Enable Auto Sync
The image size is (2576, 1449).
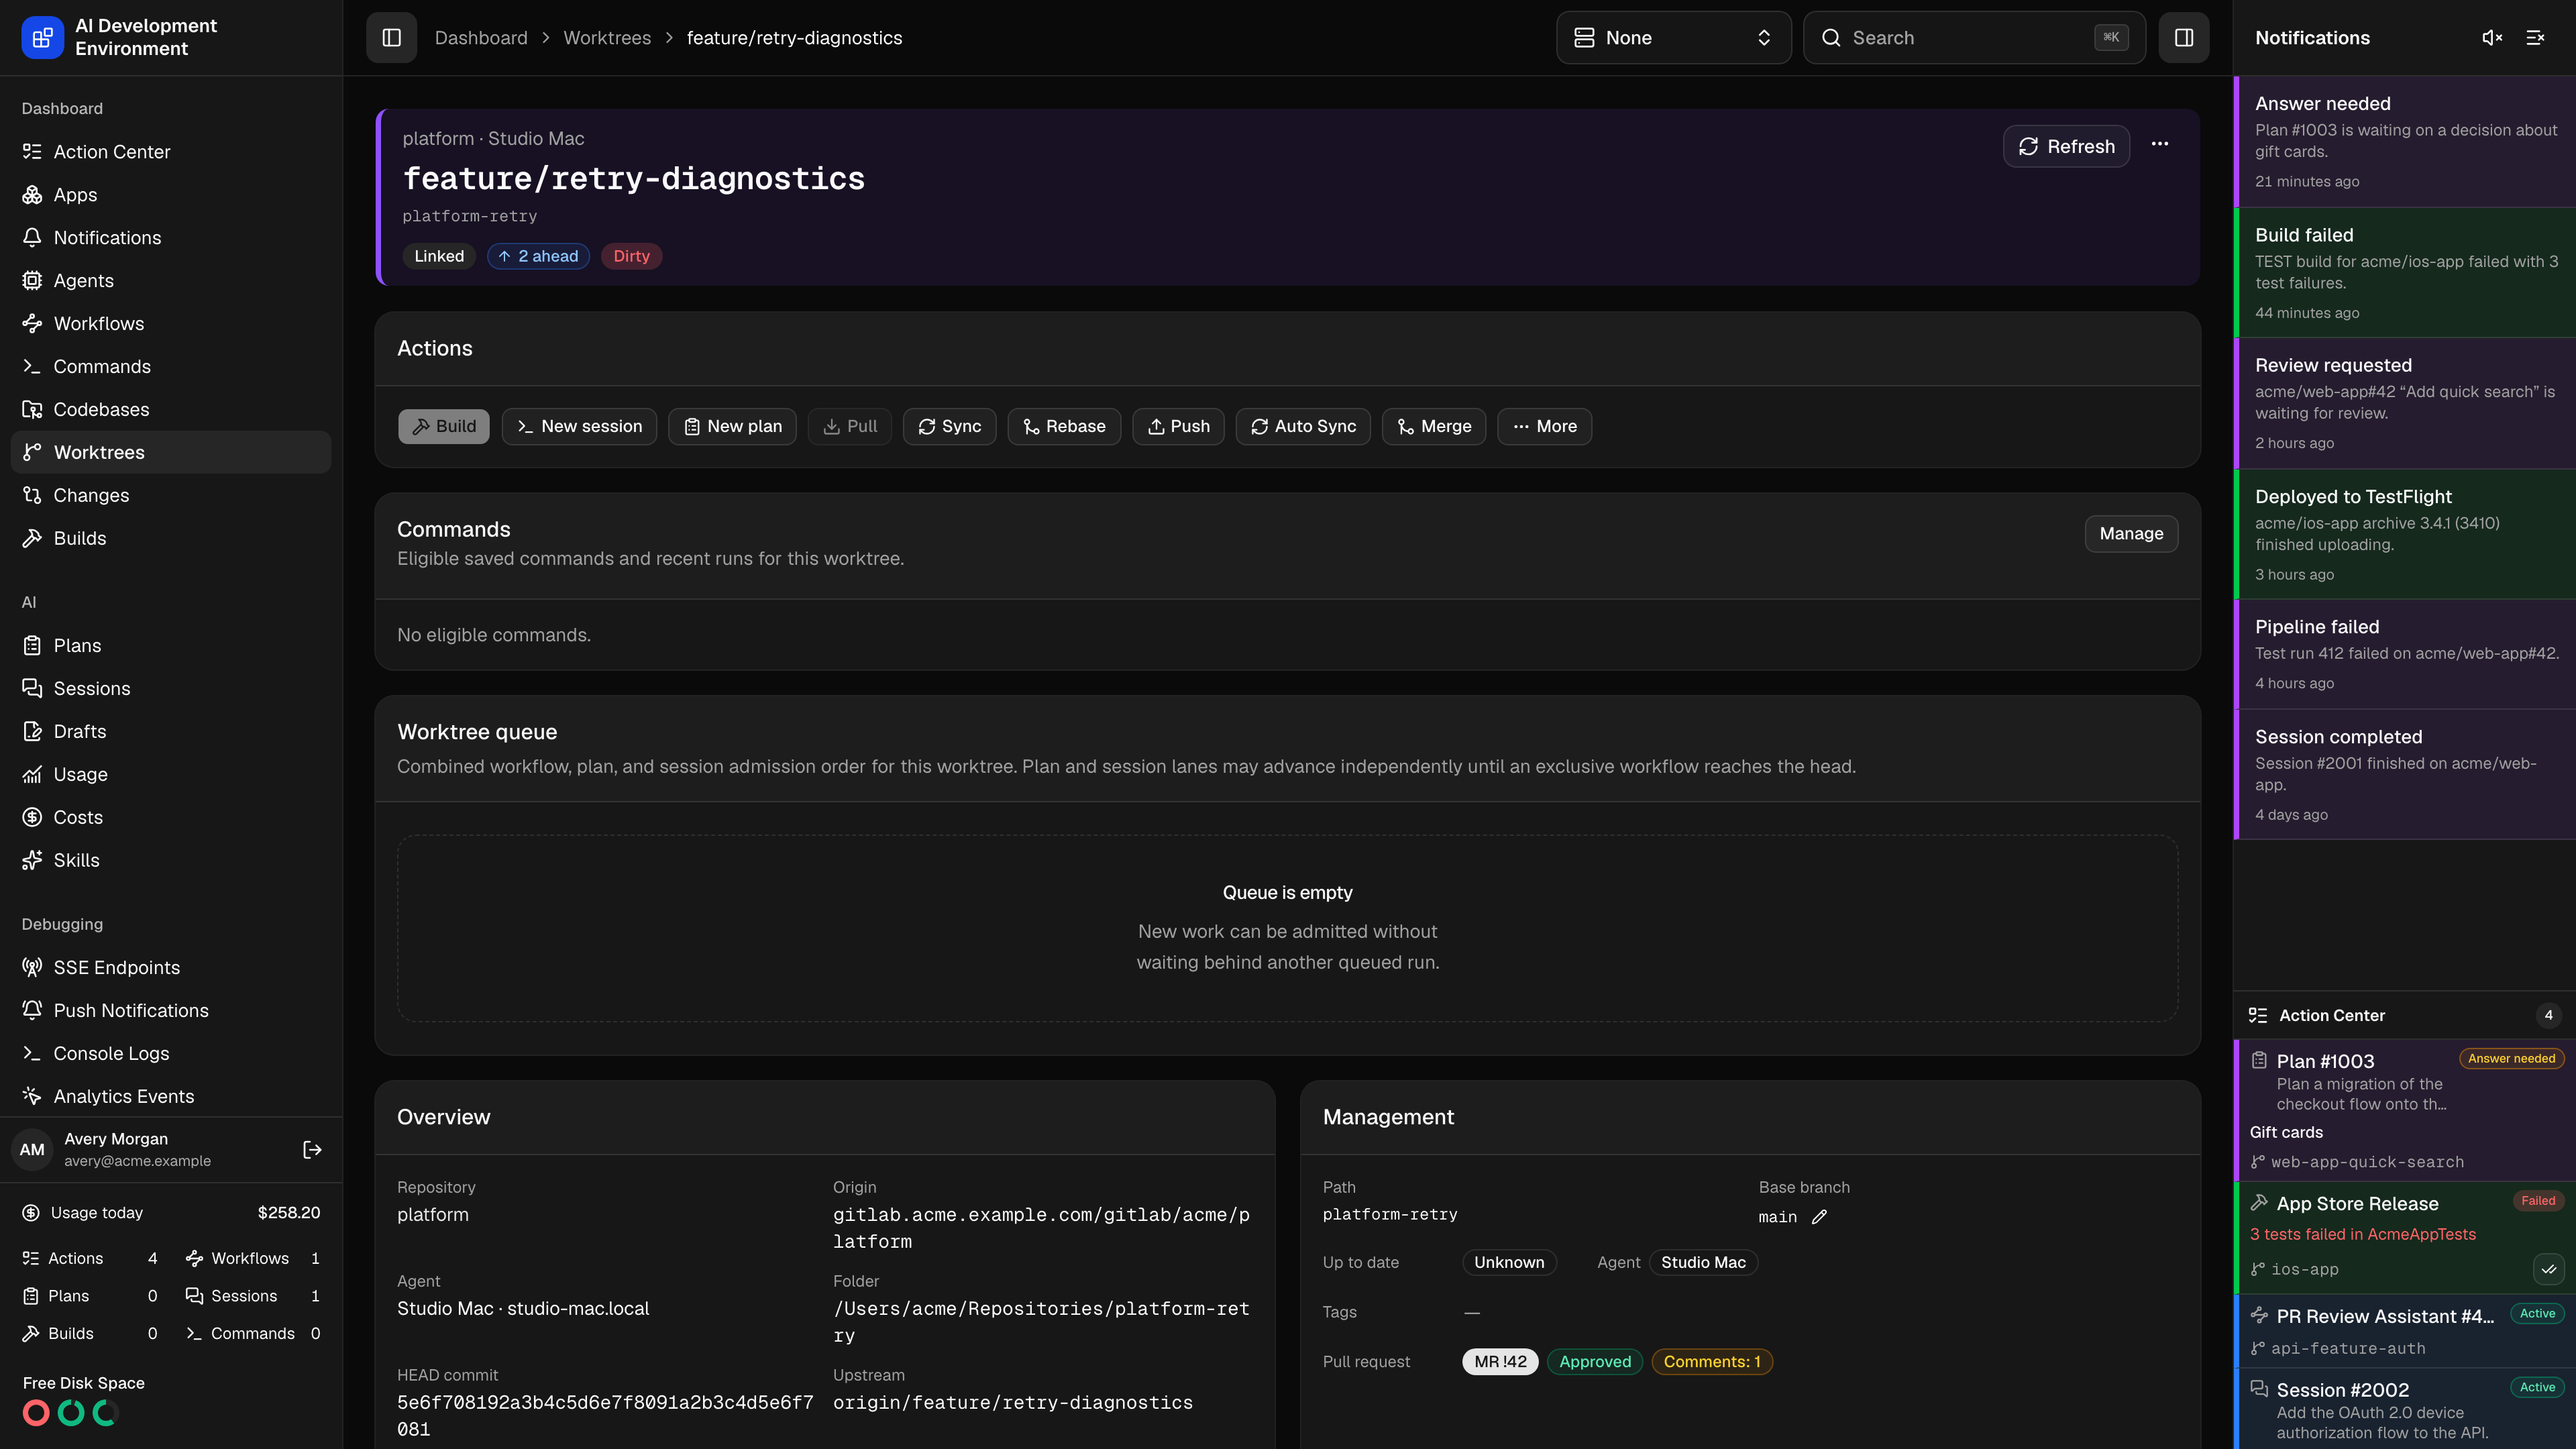coord(1303,426)
